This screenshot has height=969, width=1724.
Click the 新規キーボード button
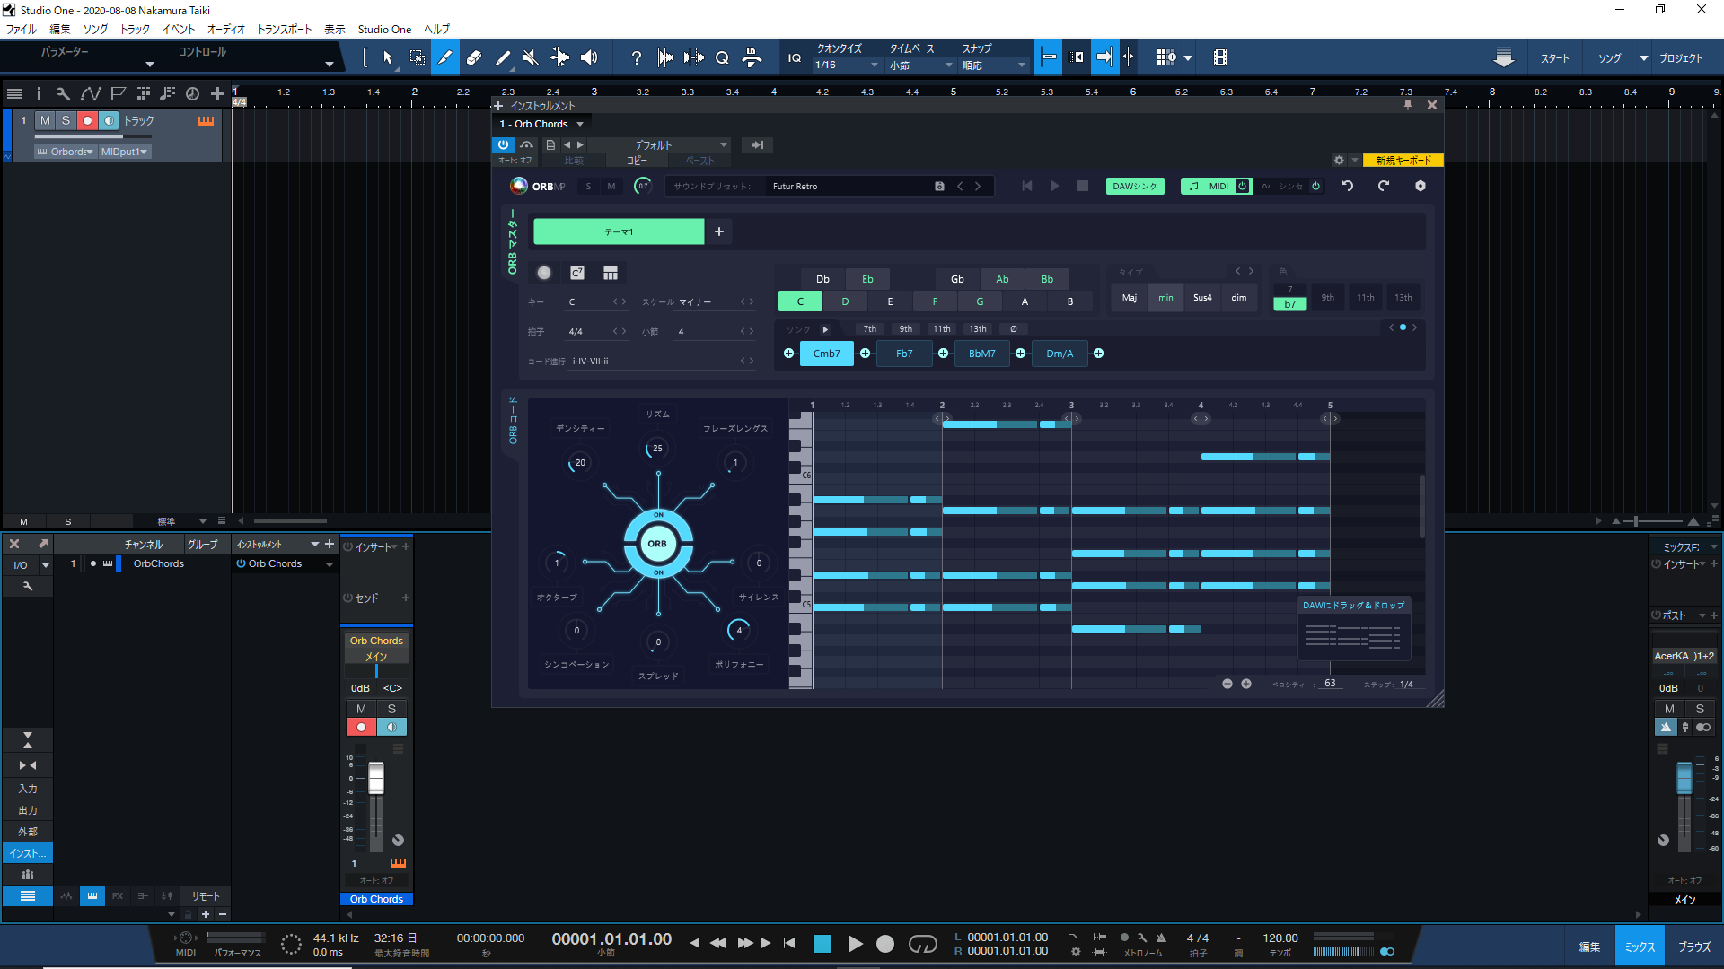click(x=1403, y=160)
